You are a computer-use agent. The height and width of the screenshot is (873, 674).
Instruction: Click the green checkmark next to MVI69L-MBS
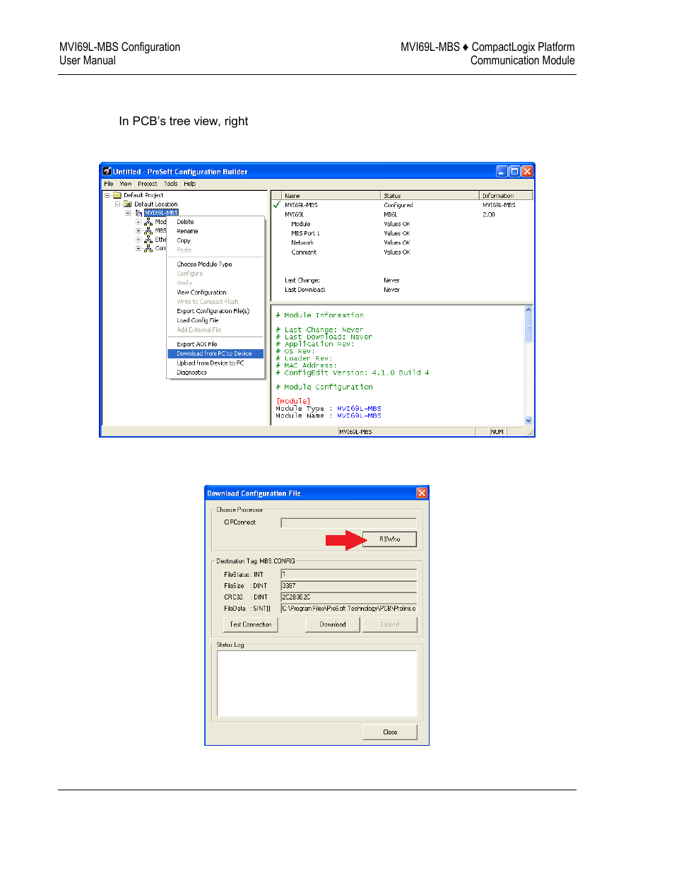[x=277, y=205]
